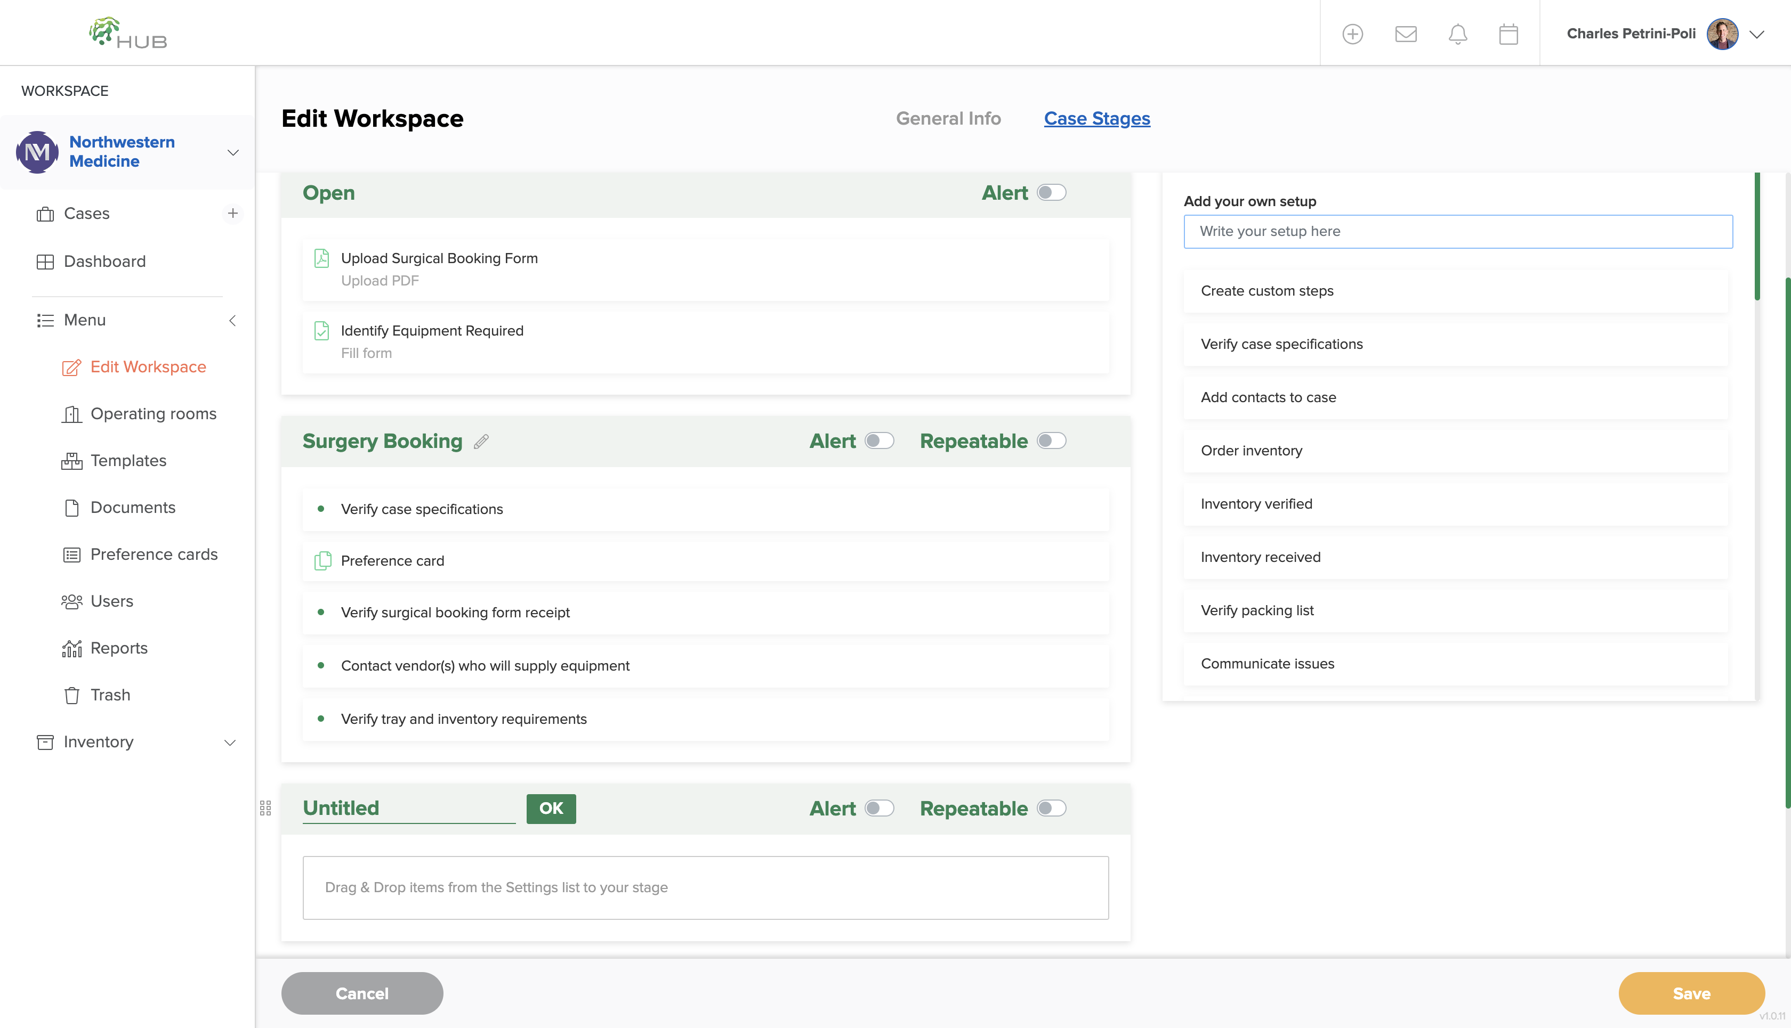This screenshot has height=1028, width=1791.
Task: Click the settings list scrollbar
Action: [x=1757, y=236]
